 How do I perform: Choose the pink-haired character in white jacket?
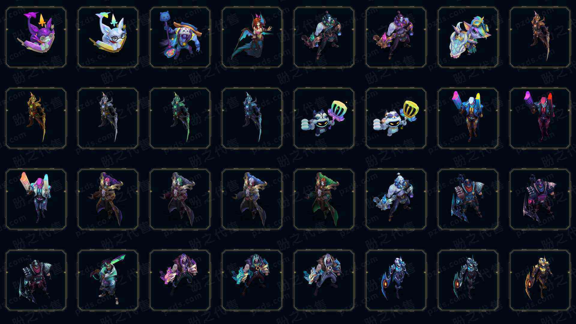pos(36,199)
